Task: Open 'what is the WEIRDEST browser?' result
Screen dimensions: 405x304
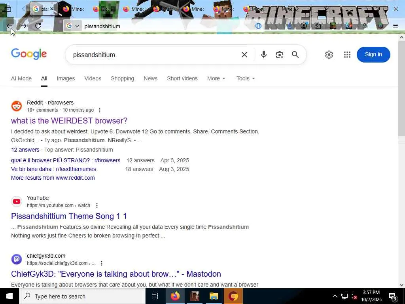Action: (69, 121)
